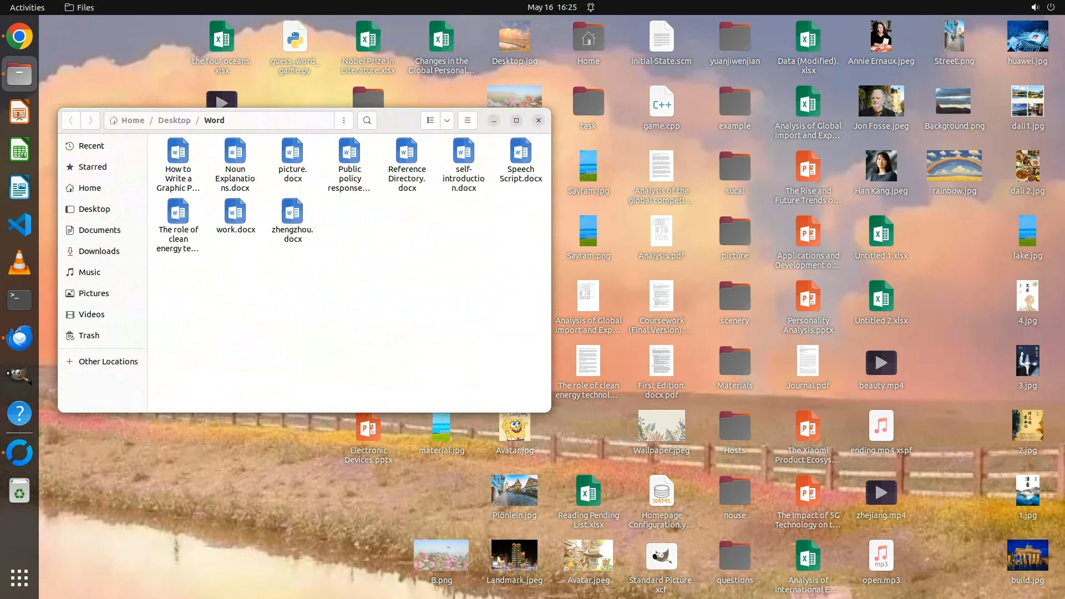Toggle list/grid view button in Files
1065x599 pixels.
[430, 120]
